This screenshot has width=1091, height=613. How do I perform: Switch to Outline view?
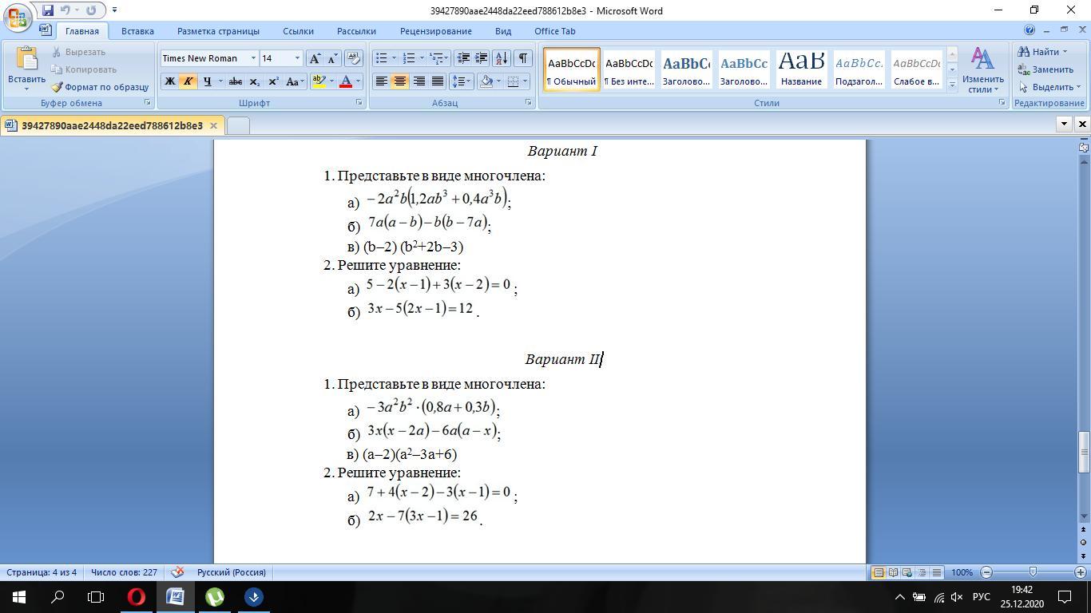922,572
